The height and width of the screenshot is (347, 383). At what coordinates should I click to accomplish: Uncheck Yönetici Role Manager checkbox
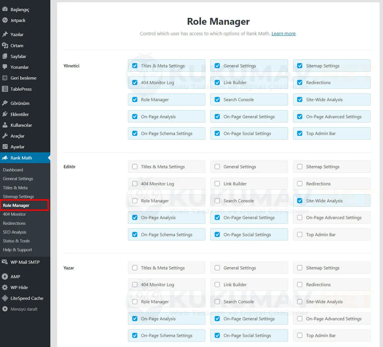(135, 100)
